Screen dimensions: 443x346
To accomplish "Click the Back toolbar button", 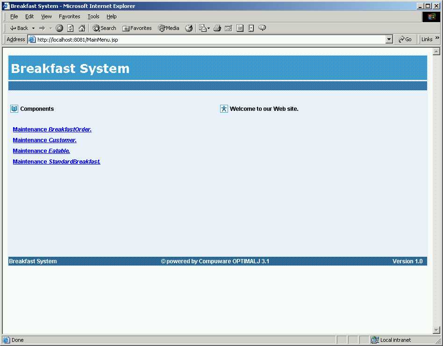I will click(19, 28).
